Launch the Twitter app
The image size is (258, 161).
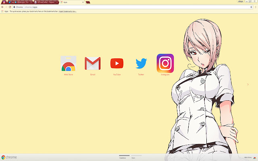(141, 64)
